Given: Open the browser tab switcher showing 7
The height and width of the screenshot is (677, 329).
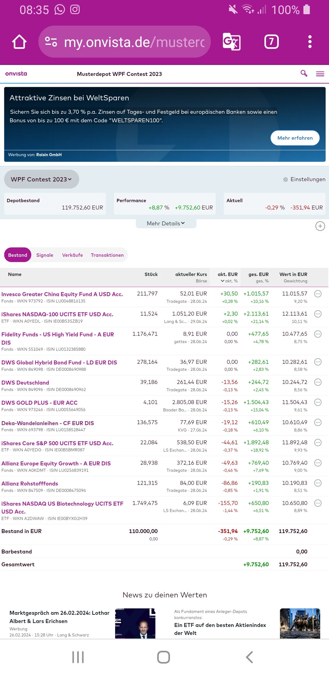Looking at the screenshot, I should pos(271,42).
